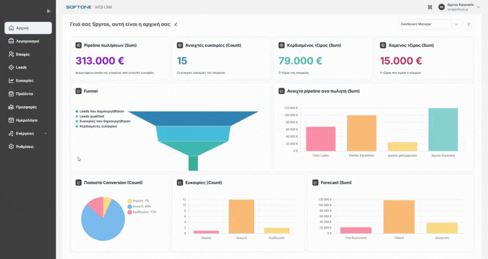
Task: Click the dropdown chevron next to Dashboard Manager
Action: tap(457, 24)
